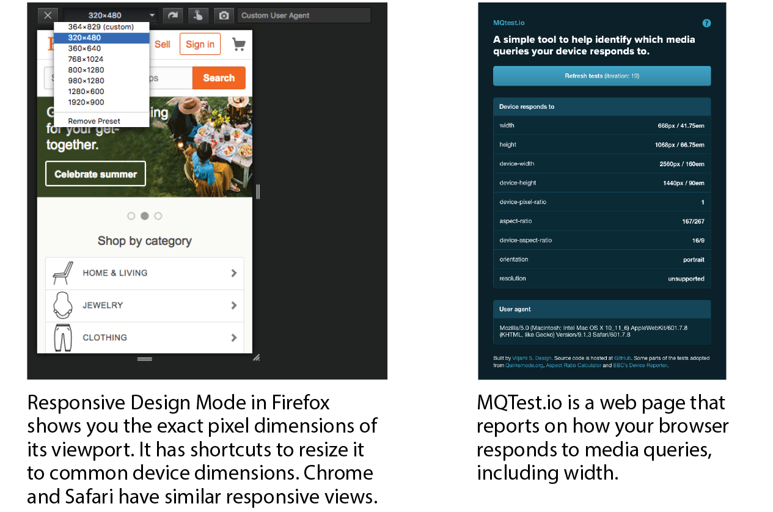773x512 pixels.
Task: Choose the 1920×900 preset
Action: (x=101, y=103)
